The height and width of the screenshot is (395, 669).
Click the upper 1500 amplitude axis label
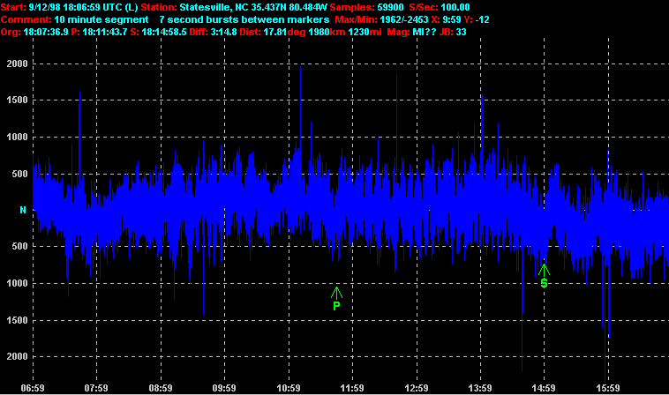click(x=17, y=101)
